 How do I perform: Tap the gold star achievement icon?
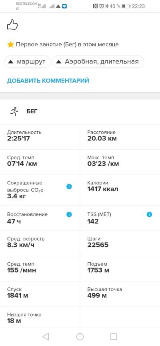[10, 44]
